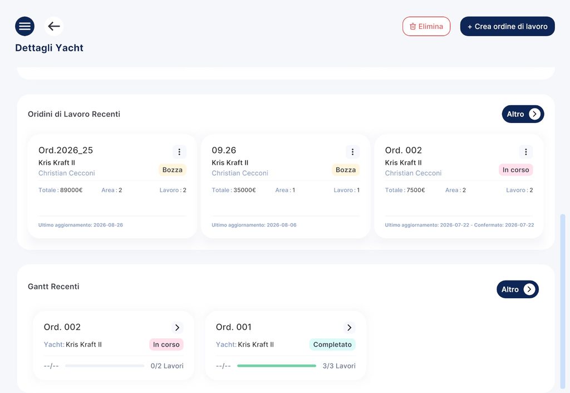Screen dimensions: 570x393
Task: Open the 09.26 work order card title
Action: pos(224,150)
